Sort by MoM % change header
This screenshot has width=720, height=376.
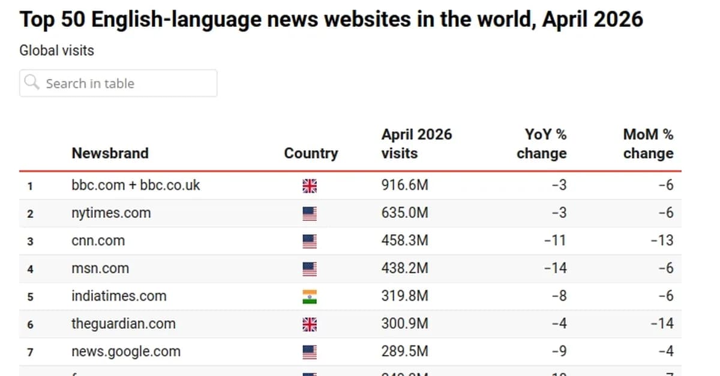648,144
